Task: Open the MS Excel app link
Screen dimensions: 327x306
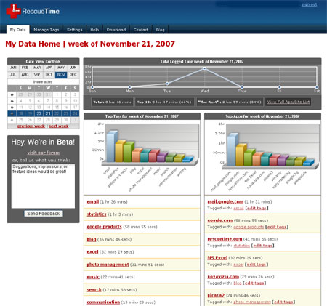Action: point(217,258)
